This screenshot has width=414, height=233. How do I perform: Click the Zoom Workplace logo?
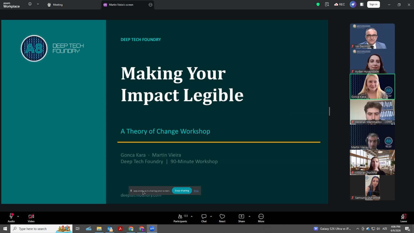click(11, 5)
